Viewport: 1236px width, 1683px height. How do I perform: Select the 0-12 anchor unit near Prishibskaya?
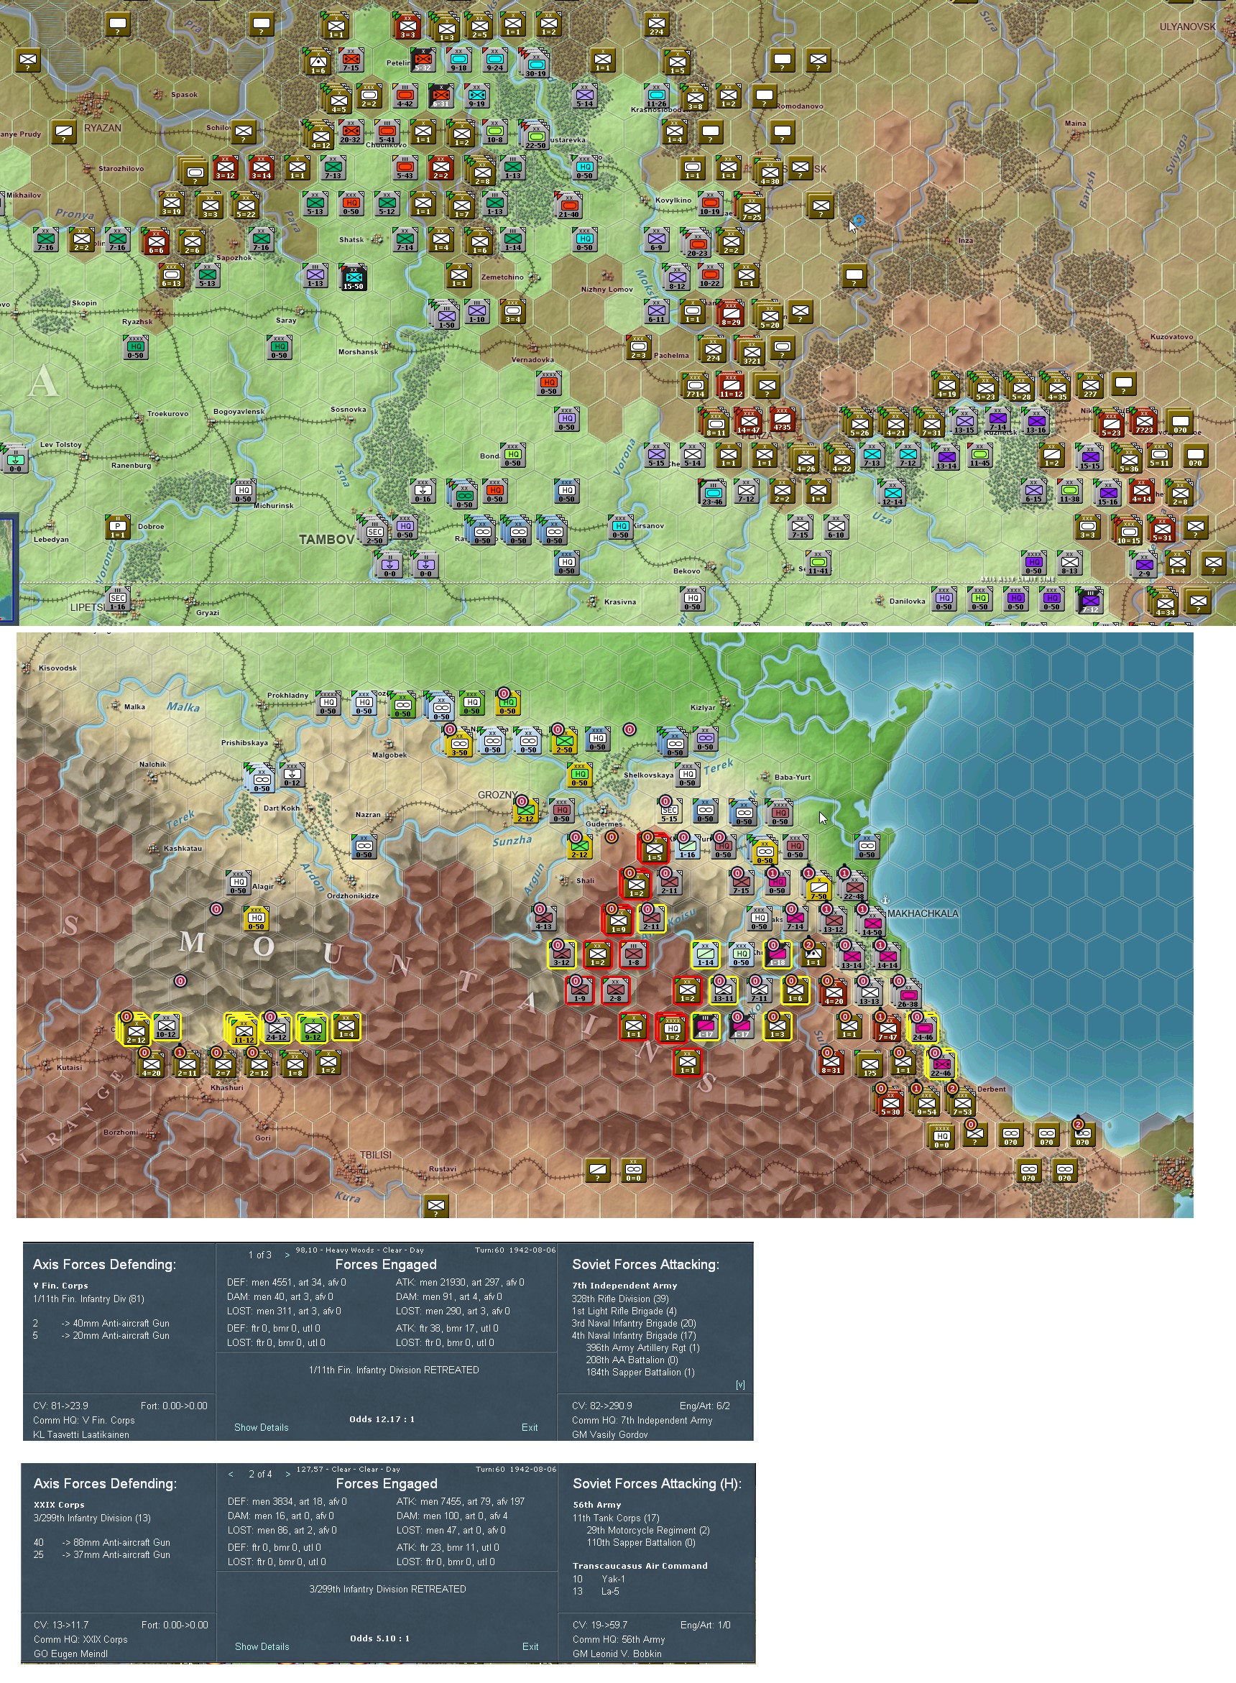(292, 775)
